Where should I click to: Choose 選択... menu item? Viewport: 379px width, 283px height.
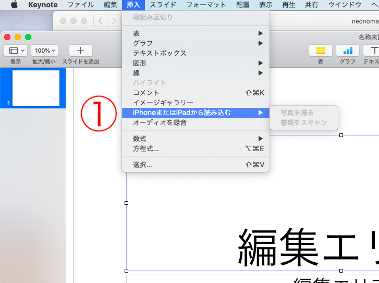click(x=196, y=165)
